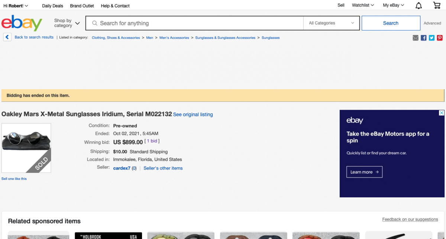
Task: Click the sold sunglasses thumbnail image
Action: [x=26, y=148]
